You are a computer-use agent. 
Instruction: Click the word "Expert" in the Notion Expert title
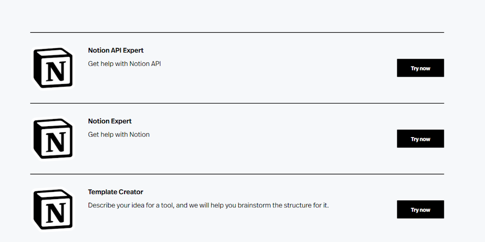[121, 121]
